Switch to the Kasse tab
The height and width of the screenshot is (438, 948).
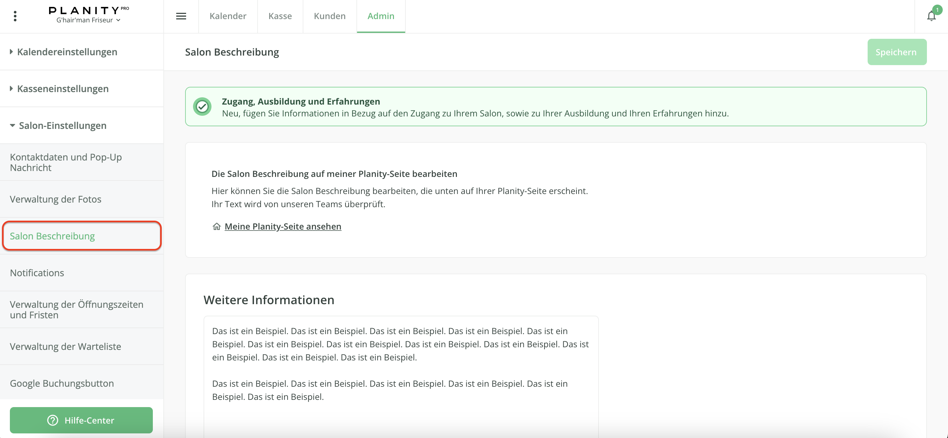point(280,16)
